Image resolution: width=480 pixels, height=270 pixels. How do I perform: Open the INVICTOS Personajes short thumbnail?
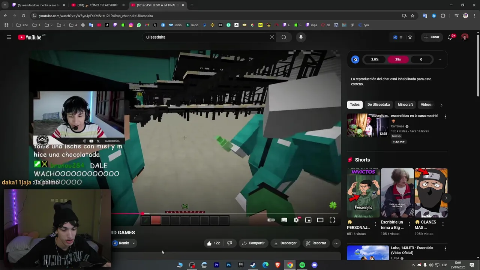tap(363, 193)
